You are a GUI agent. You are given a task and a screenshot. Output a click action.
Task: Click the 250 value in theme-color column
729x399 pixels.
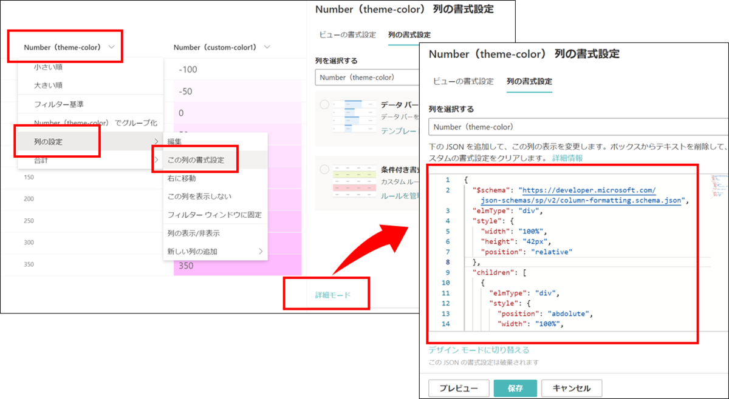pyautogui.click(x=29, y=221)
